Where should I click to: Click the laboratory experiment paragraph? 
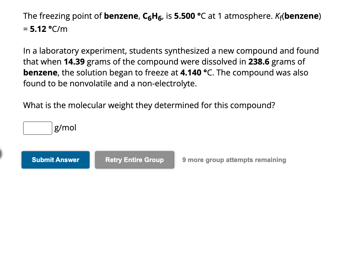[x=163, y=67]
